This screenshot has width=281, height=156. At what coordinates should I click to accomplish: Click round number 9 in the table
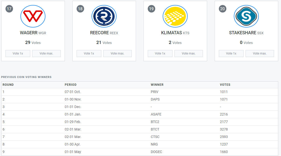(3, 152)
